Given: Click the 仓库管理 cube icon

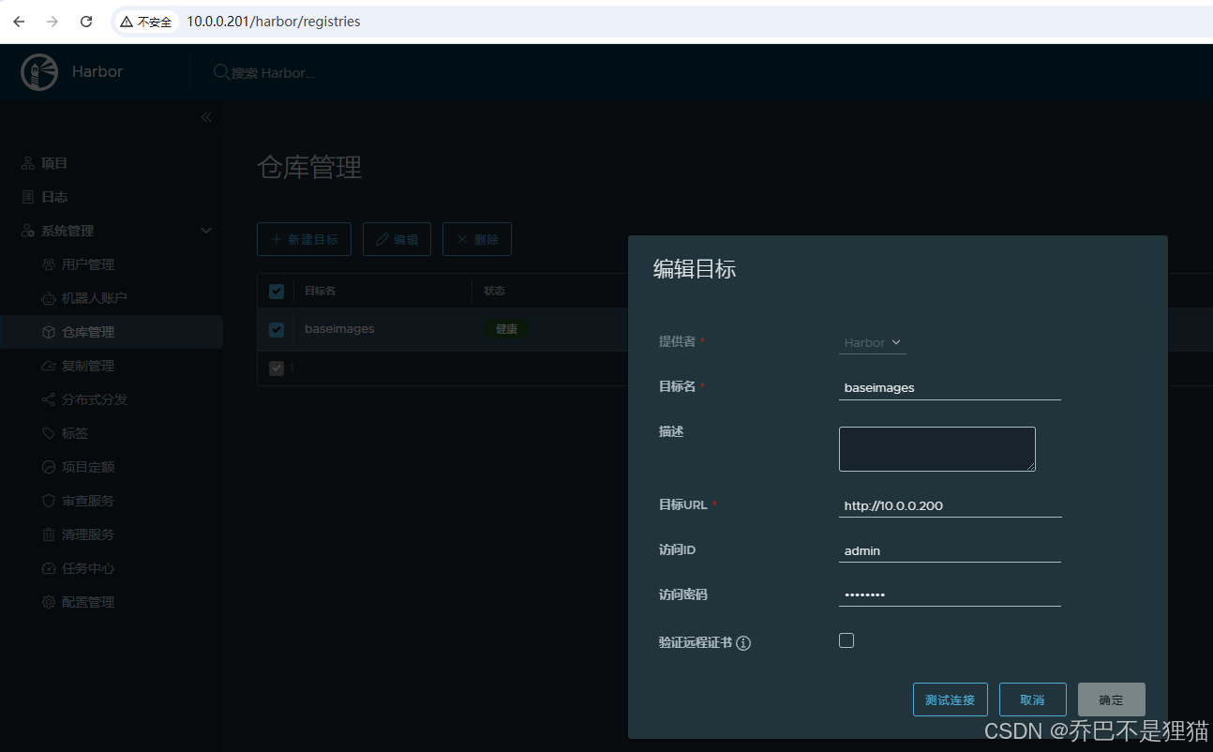Looking at the screenshot, I should [49, 332].
